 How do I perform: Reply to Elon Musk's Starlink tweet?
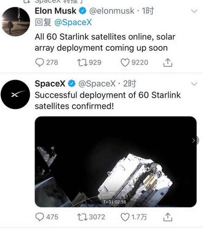tap(40, 62)
